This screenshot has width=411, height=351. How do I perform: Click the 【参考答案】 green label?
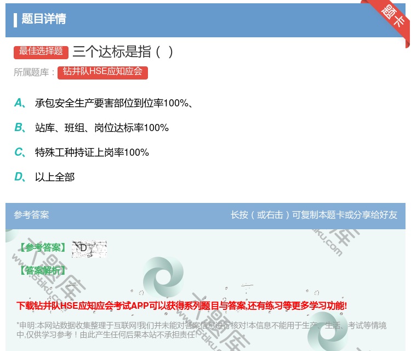pos(43,247)
